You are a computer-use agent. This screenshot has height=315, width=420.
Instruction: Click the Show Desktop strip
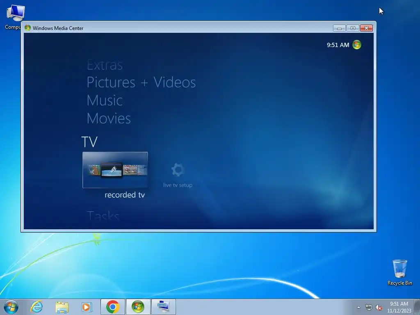(x=417, y=307)
